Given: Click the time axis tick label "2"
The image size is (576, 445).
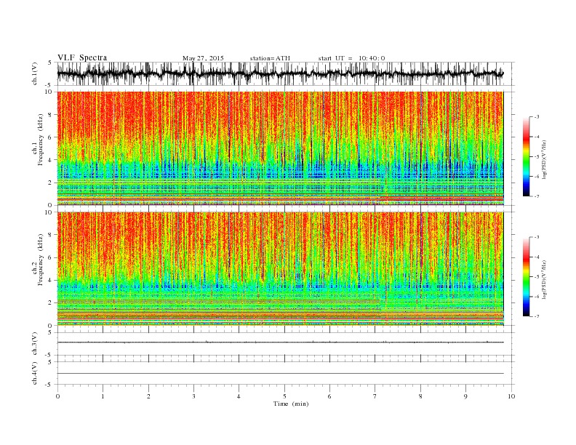Looking at the screenshot, I should (x=148, y=396).
